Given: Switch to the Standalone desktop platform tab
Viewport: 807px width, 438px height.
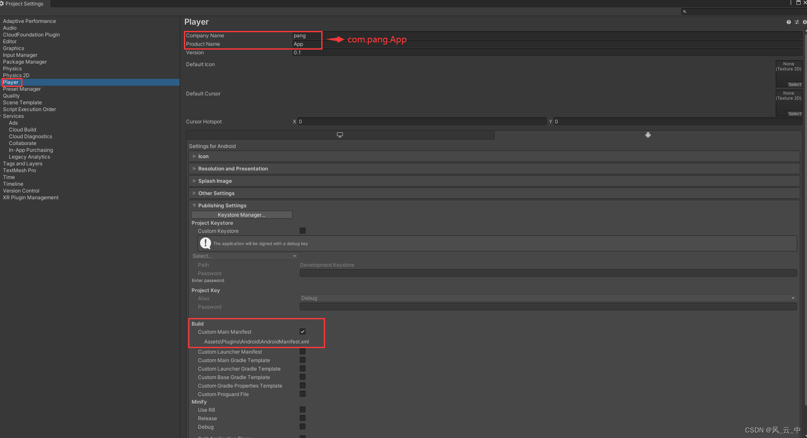Looking at the screenshot, I should [x=339, y=134].
